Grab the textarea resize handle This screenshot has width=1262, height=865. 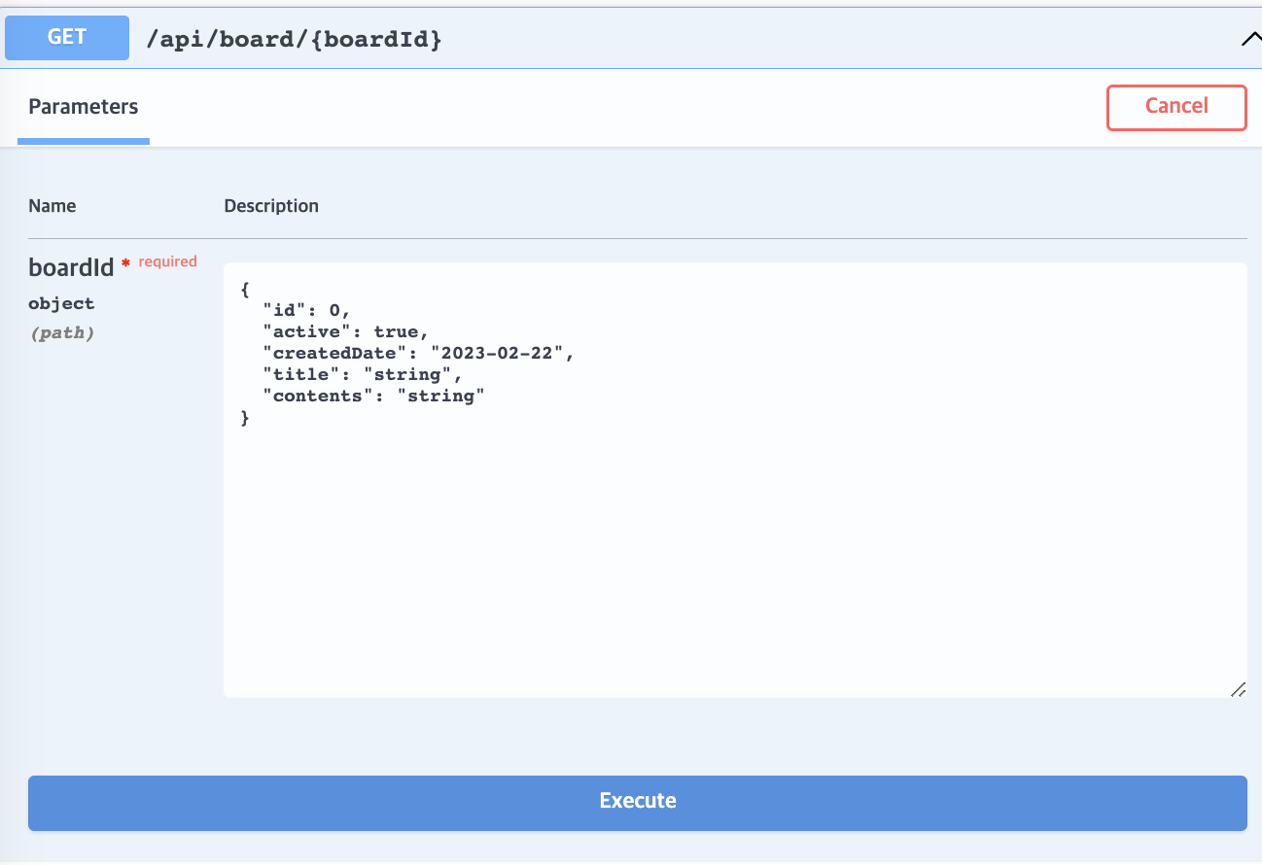coord(1238,688)
